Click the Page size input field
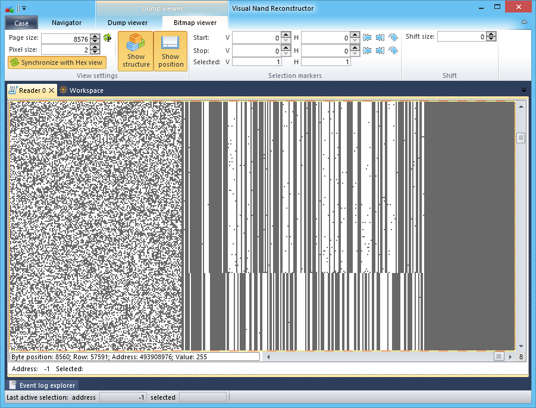 [66, 39]
